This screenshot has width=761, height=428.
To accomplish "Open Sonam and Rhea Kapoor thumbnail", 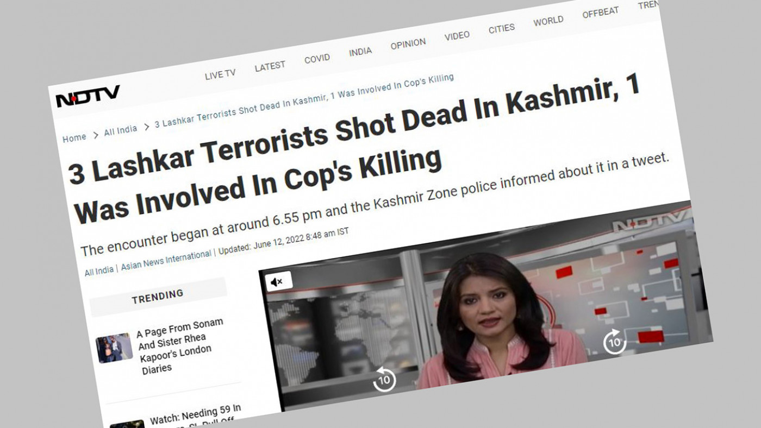I will (x=114, y=348).
